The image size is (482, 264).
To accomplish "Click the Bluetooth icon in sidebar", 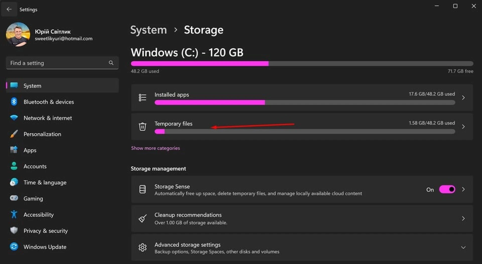I will pyautogui.click(x=14, y=102).
